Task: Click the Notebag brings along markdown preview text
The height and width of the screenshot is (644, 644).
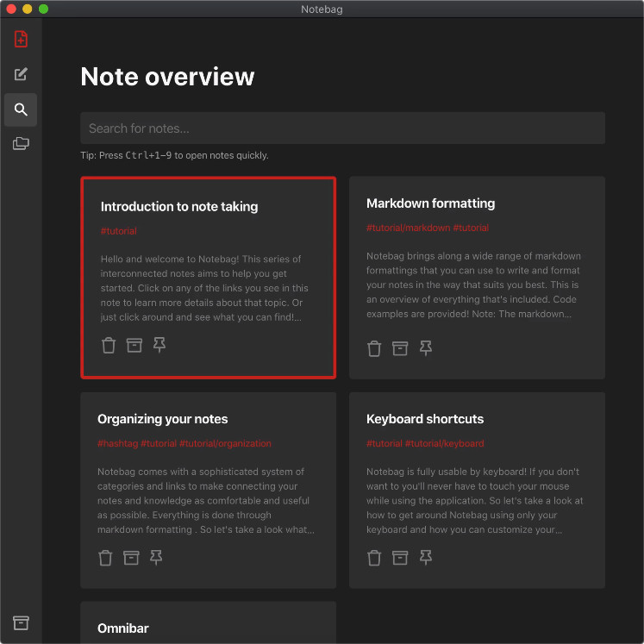Action: [473, 284]
